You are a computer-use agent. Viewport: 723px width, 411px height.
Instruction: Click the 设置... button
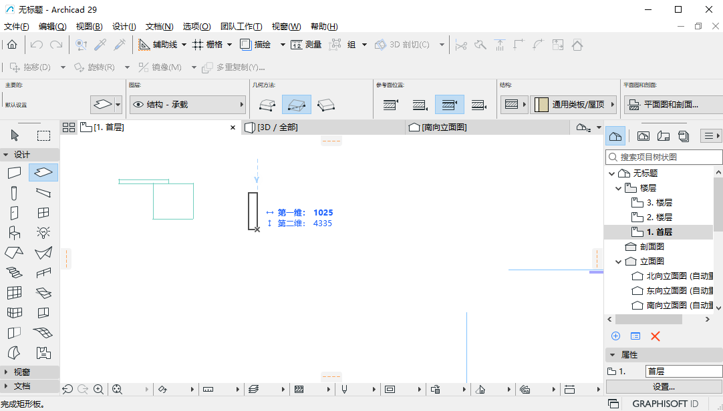pyautogui.click(x=664, y=386)
